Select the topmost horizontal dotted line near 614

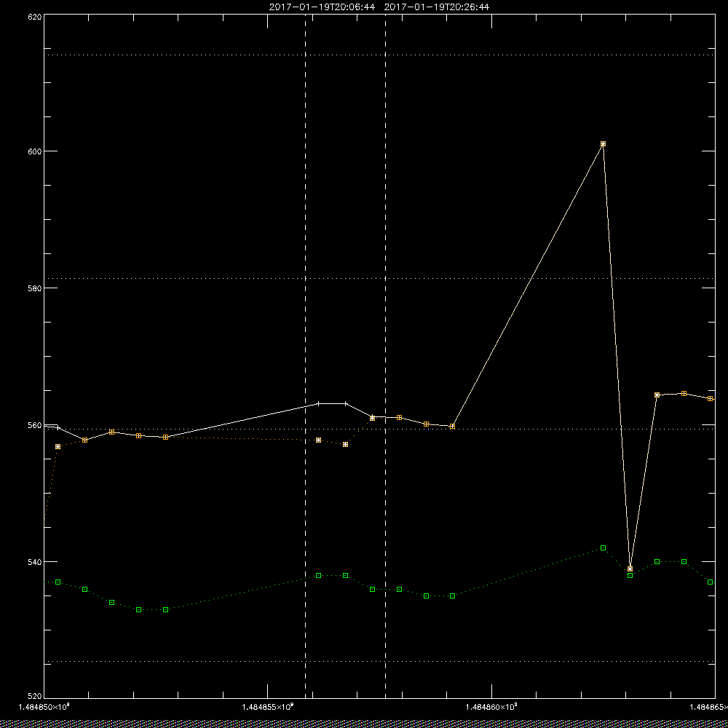pyautogui.click(x=379, y=55)
